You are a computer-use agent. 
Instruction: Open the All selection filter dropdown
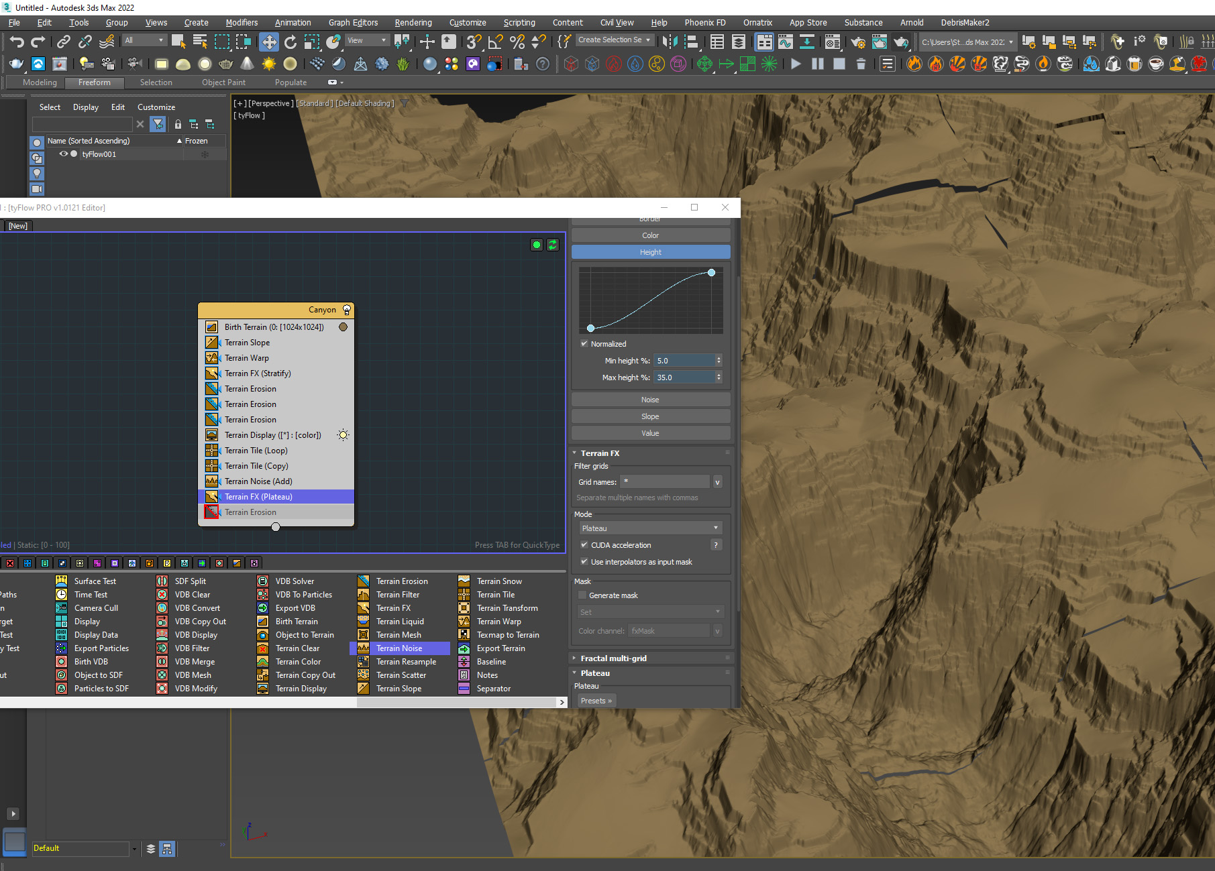pos(144,40)
